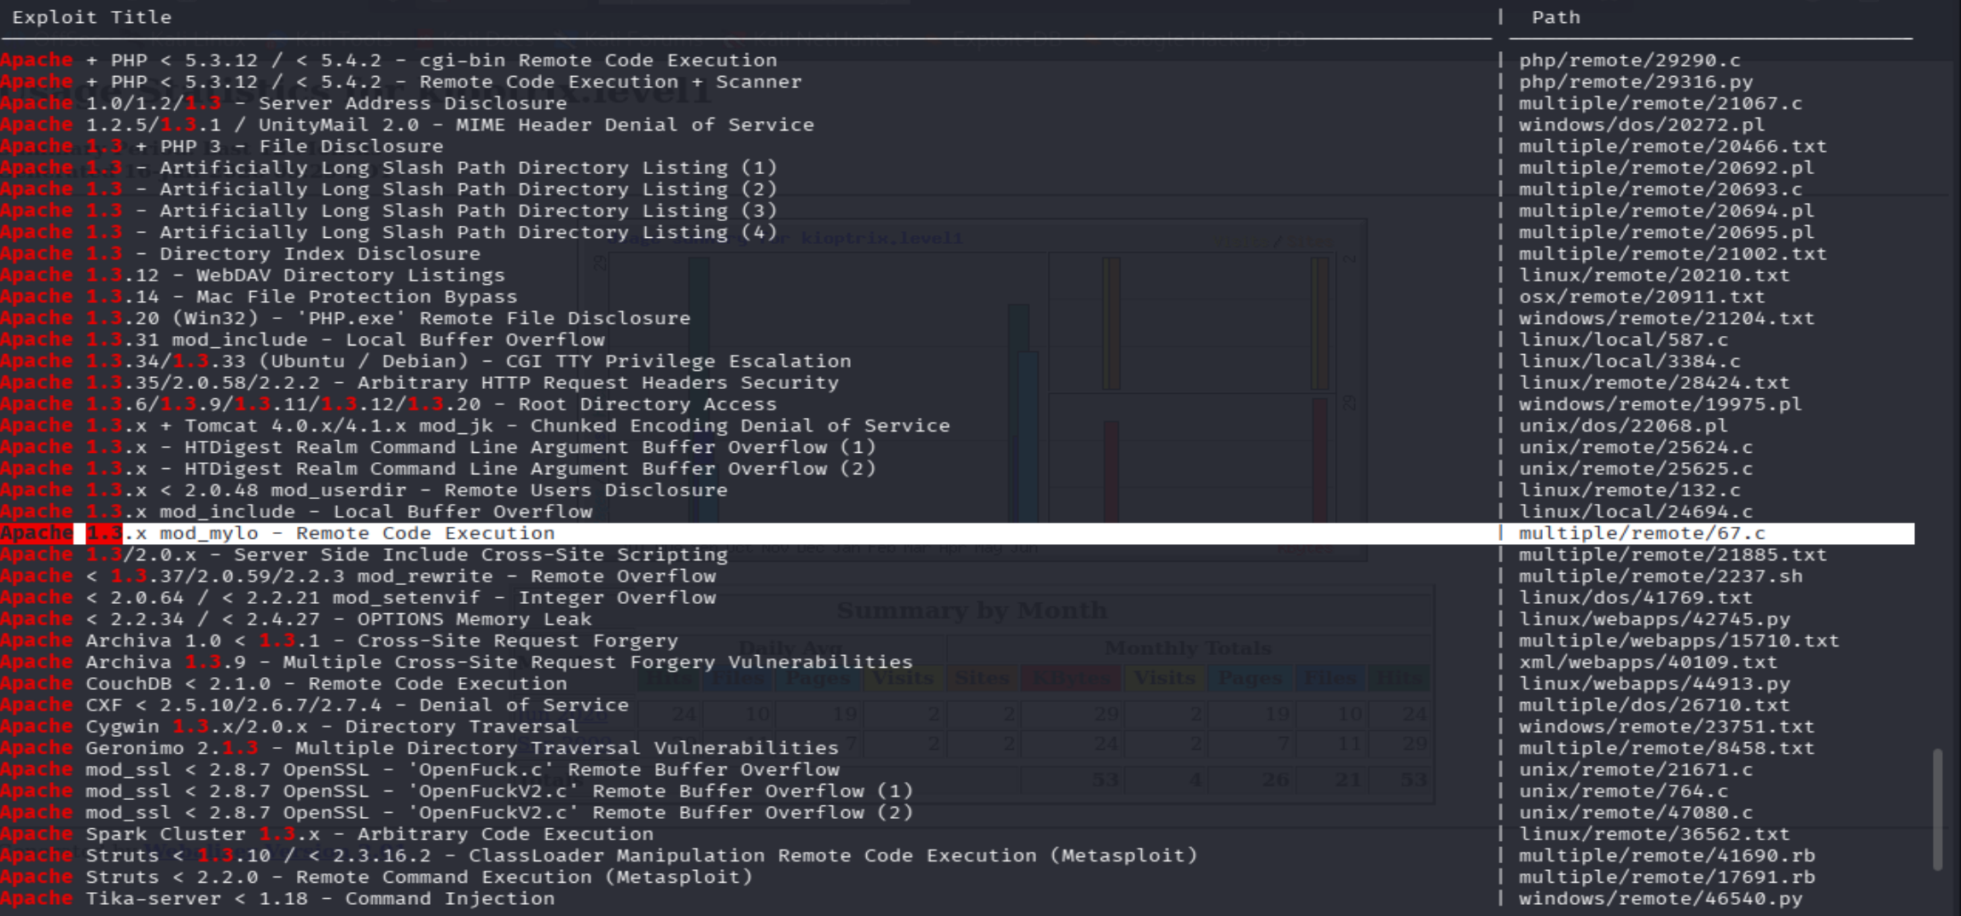The width and height of the screenshot is (1961, 916).
Task: Select the Arbitrary HTTP Request Headers Security title
Action: [x=419, y=383]
